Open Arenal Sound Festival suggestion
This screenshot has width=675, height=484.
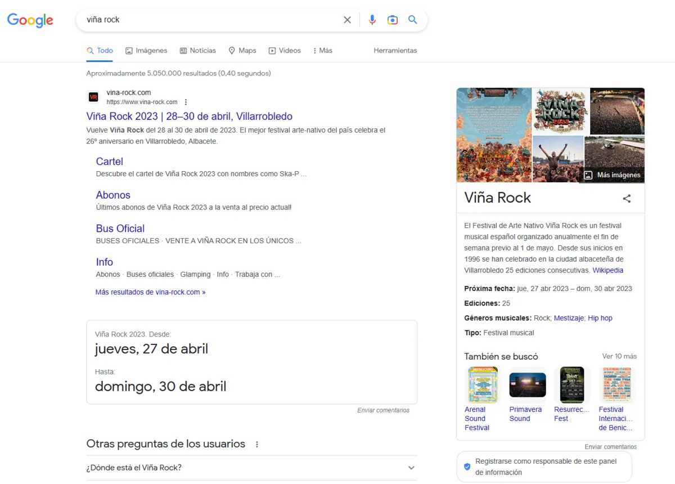(482, 399)
